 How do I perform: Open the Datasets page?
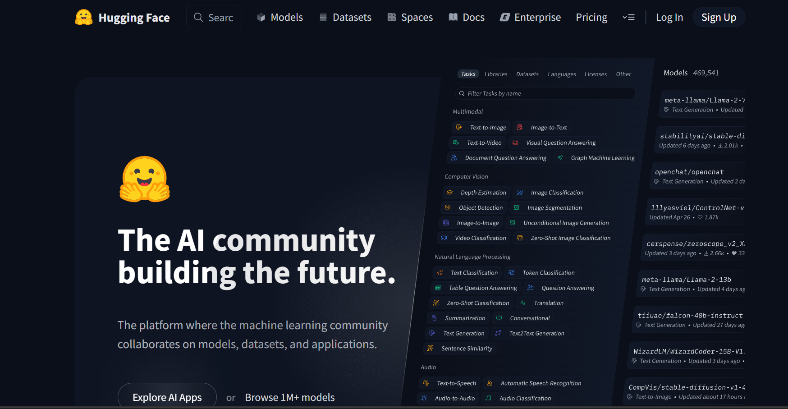point(345,18)
